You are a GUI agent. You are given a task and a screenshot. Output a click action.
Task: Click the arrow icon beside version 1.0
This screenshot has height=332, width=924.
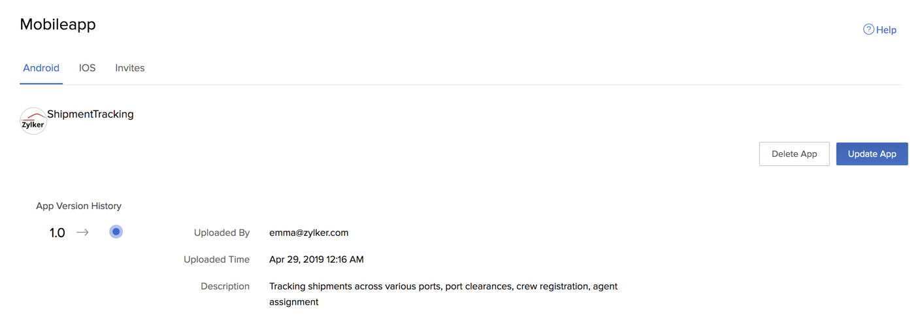[x=82, y=233]
